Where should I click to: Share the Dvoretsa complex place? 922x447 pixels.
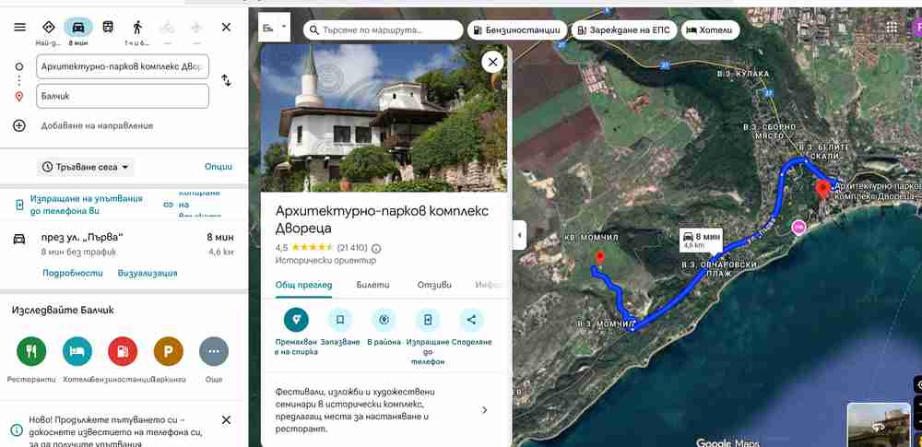pyautogui.click(x=471, y=320)
